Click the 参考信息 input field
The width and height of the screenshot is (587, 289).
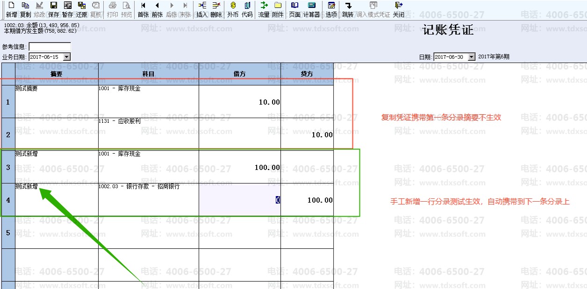click(x=50, y=47)
